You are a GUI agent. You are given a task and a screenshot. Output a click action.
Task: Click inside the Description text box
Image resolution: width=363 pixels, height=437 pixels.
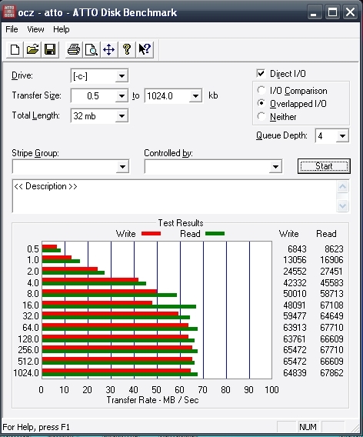coord(174,196)
